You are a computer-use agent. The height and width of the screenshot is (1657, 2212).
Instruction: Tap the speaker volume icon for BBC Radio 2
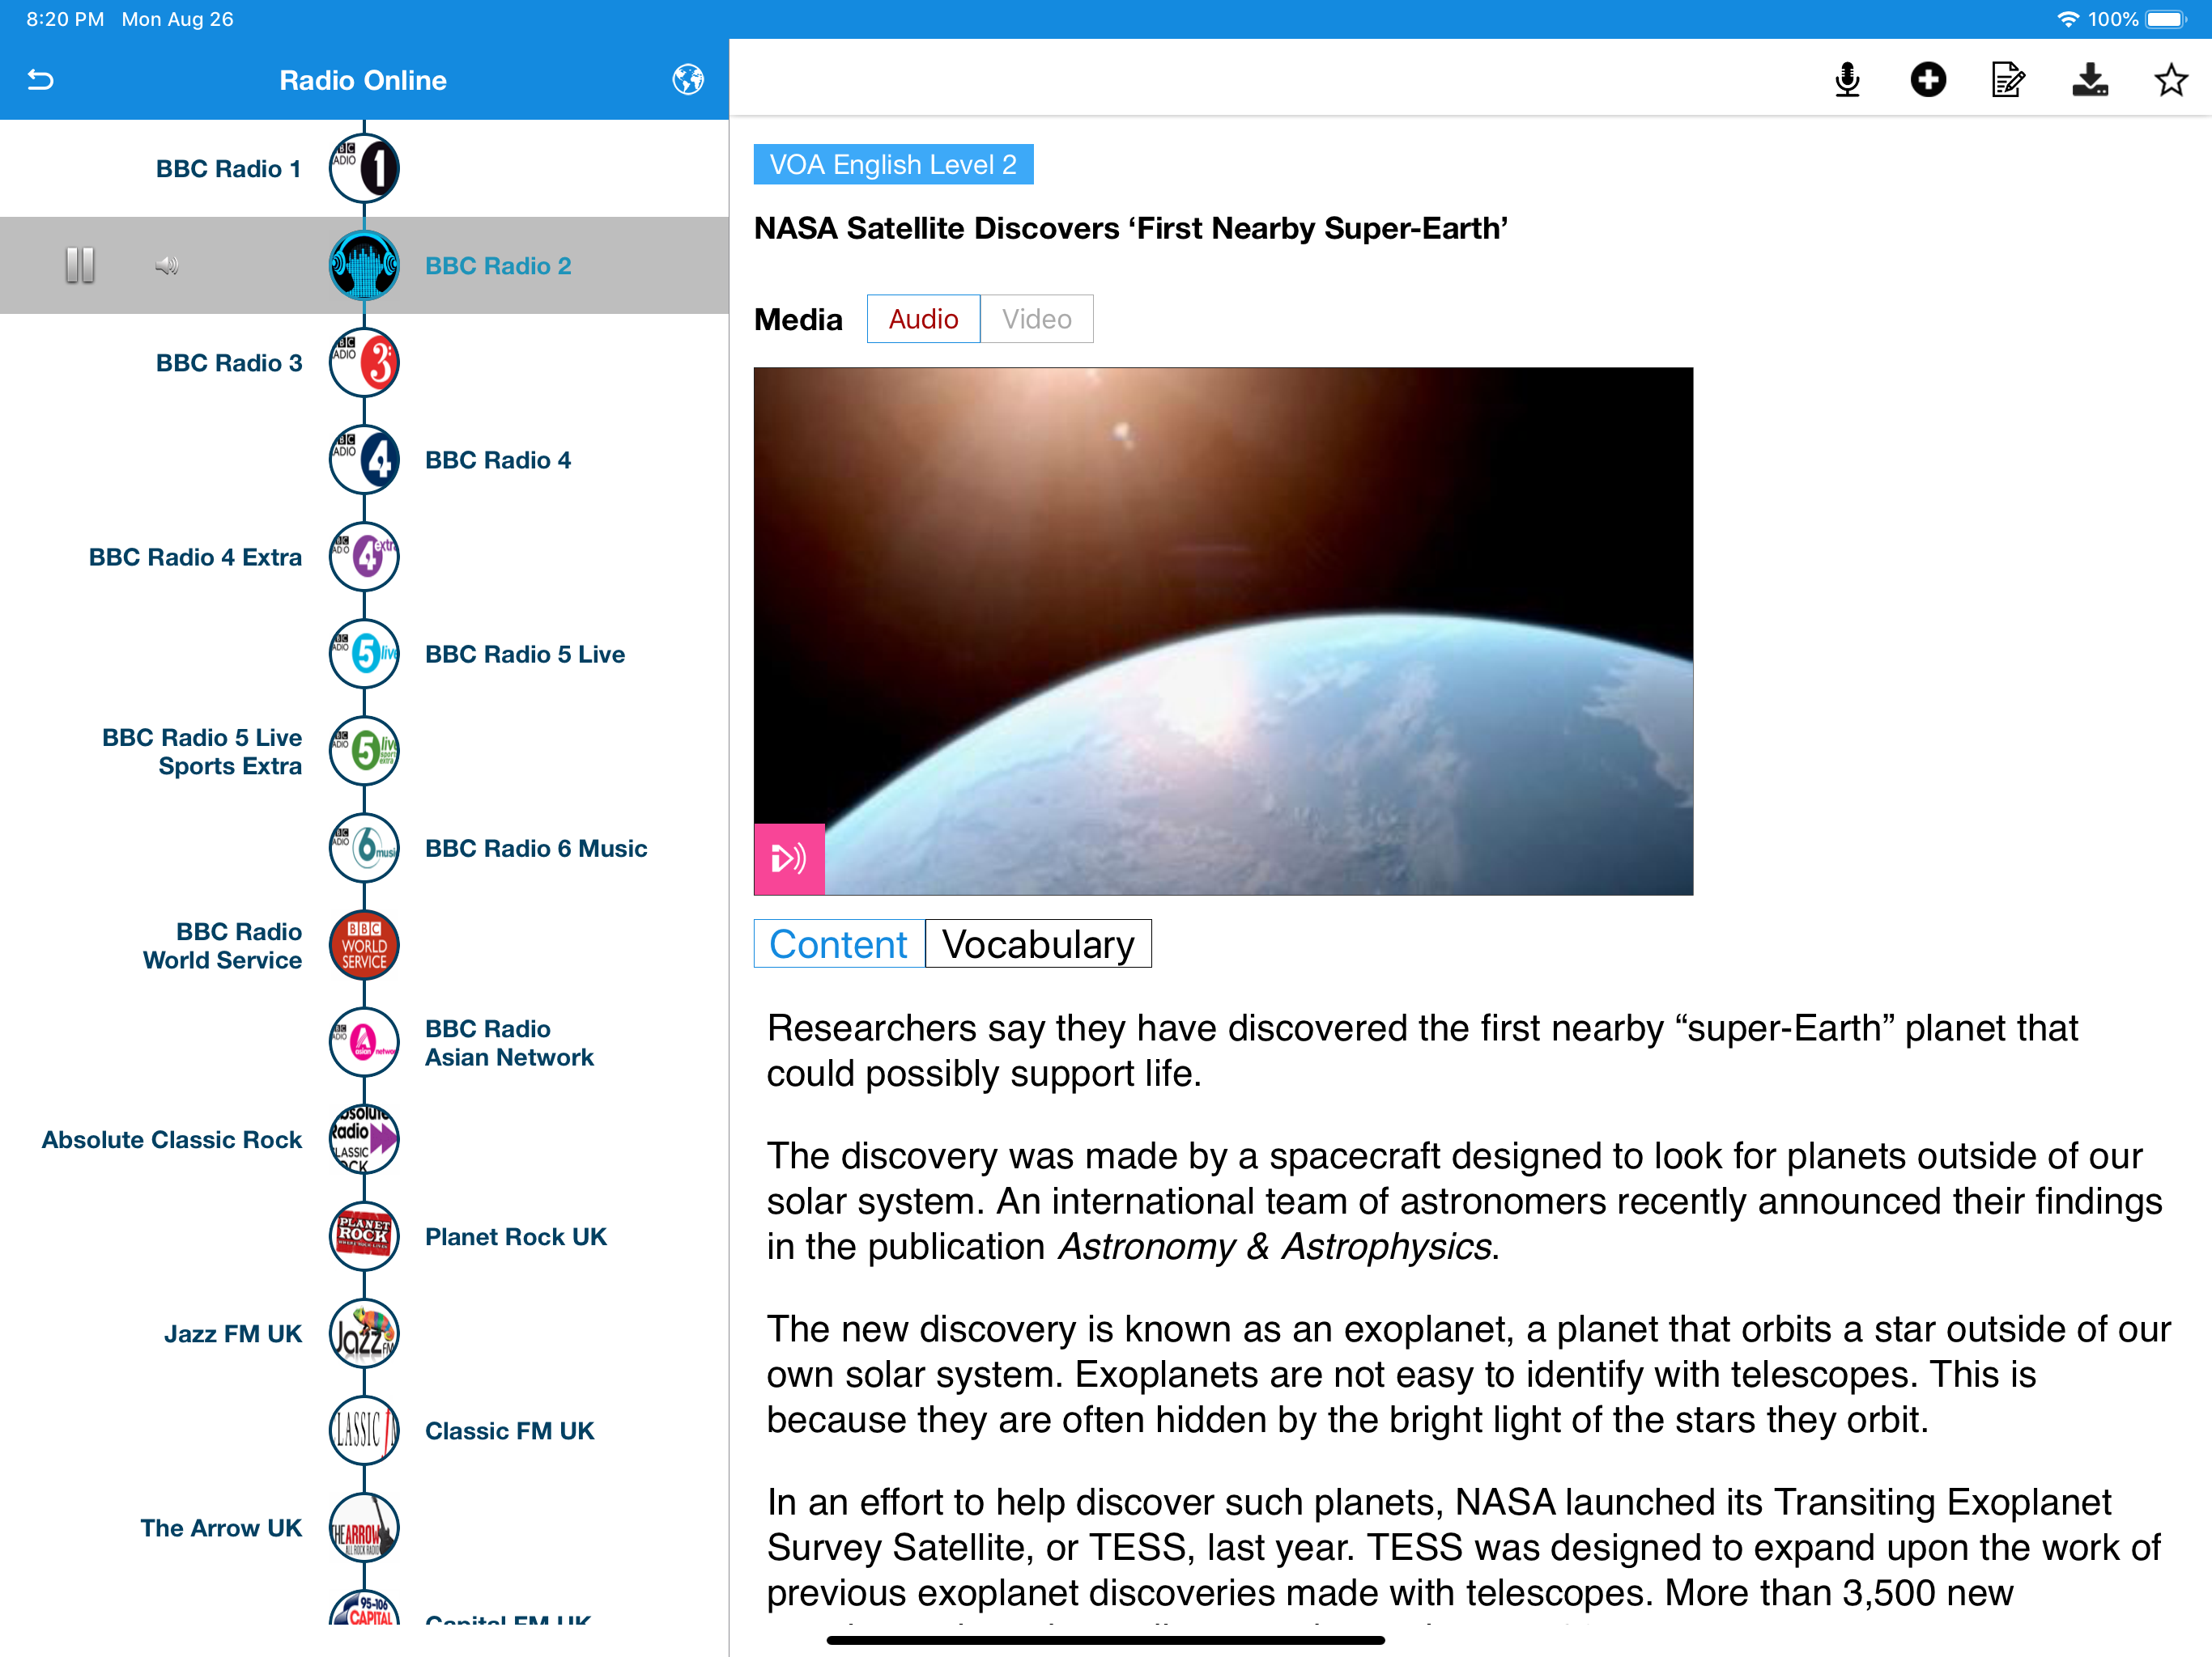click(x=167, y=265)
